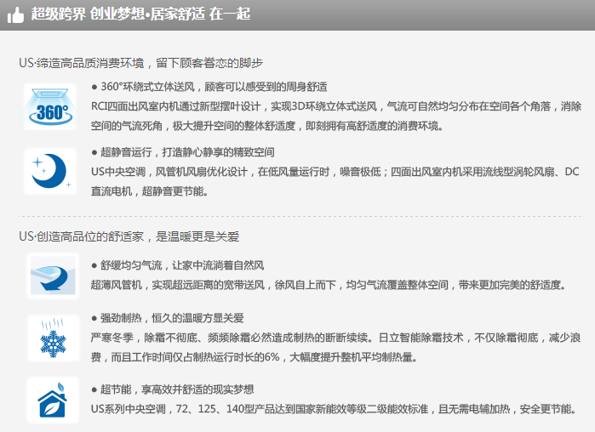Click the green leaf house energy-saving icon
The image size is (595, 432).
50,399
